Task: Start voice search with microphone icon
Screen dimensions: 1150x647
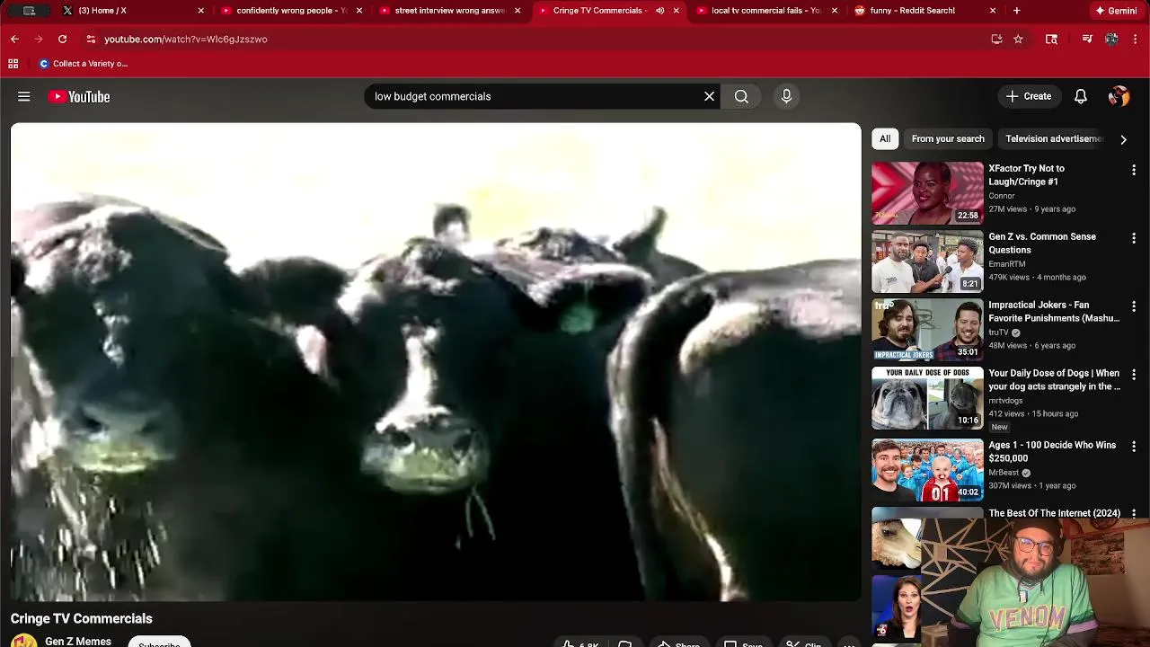Action: 786,96
